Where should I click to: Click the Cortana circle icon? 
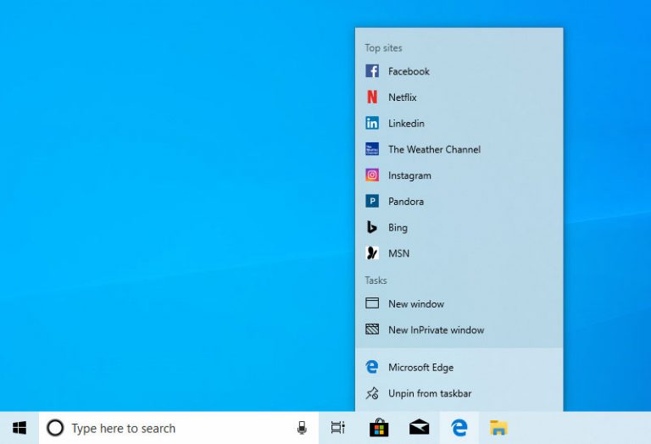(55, 428)
